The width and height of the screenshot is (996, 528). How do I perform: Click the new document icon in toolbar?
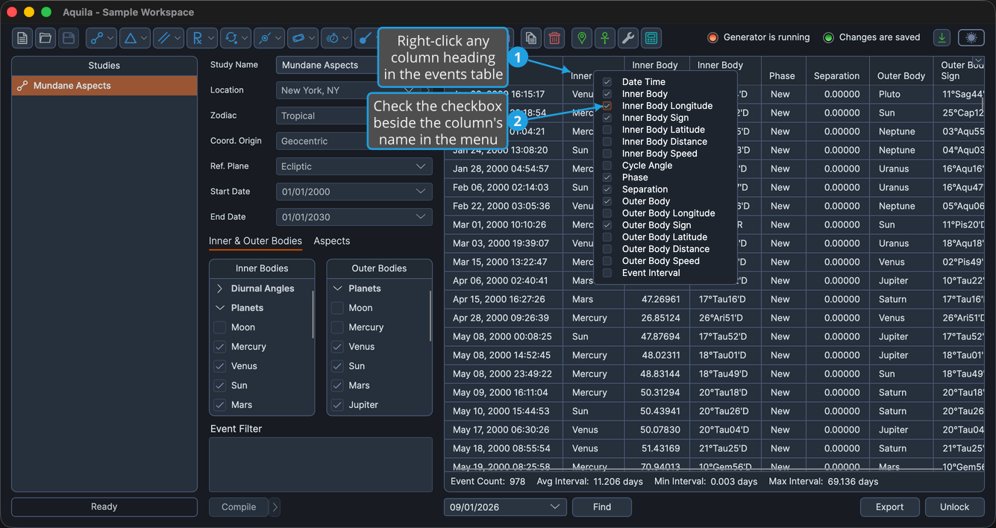[x=23, y=38]
